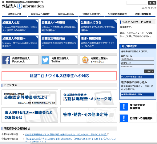Open the blue 公益法人になる tile

(x=99, y=26)
